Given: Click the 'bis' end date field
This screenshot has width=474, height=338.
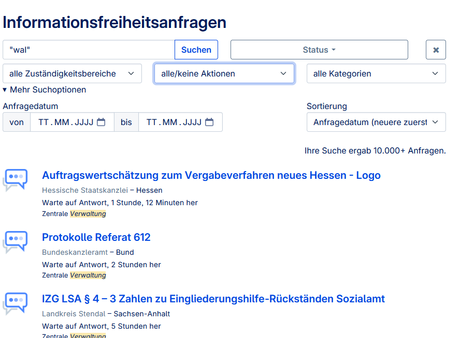Looking at the screenshot, I should 174,122.
